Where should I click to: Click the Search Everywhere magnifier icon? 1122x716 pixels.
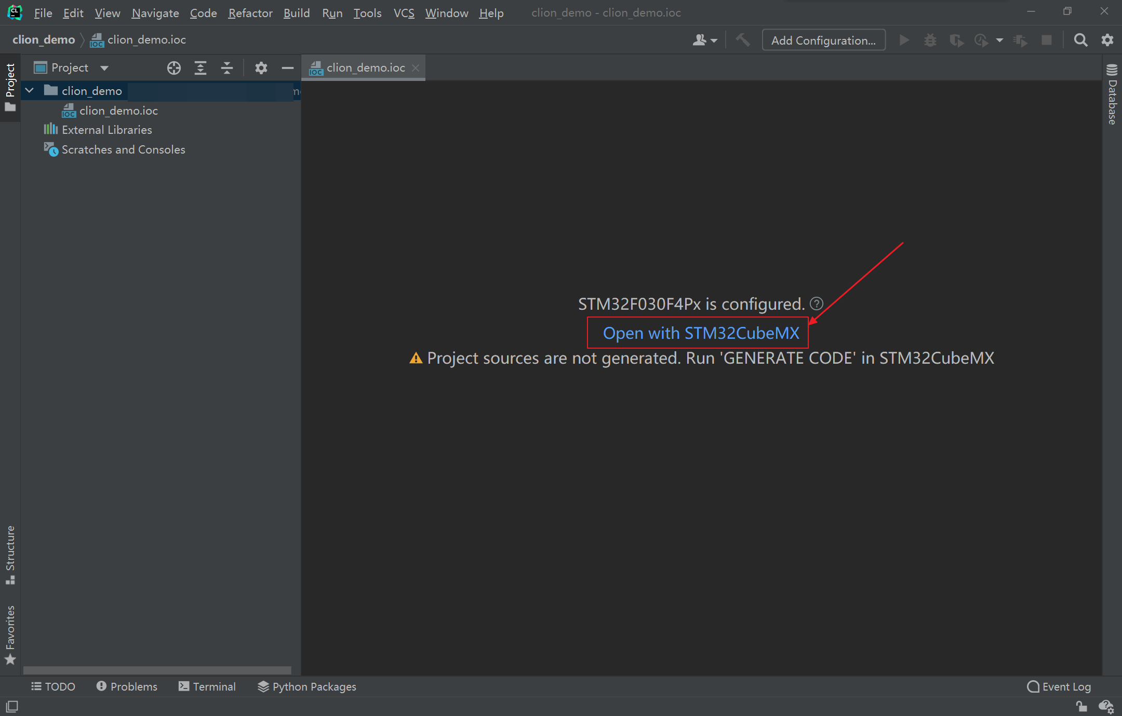click(x=1080, y=40)
